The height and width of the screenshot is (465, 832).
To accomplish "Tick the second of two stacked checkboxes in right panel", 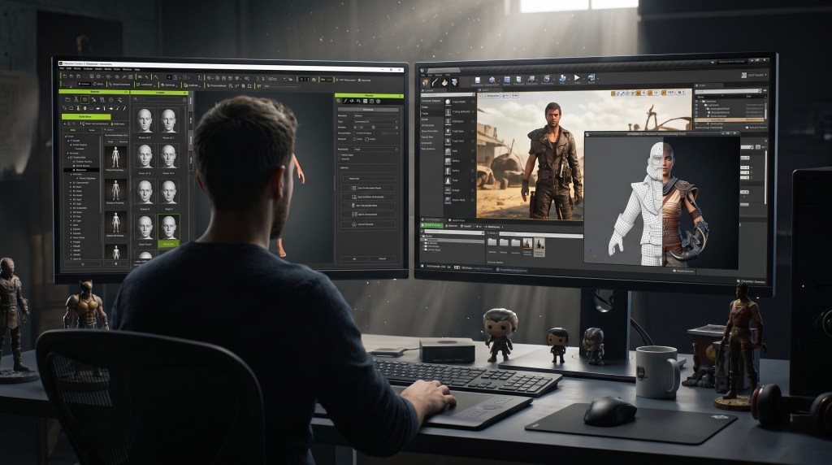I will point(340,159).
